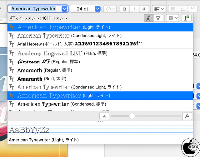Select American Typewriter (Condensed, 標準) font

click(100, 104)
